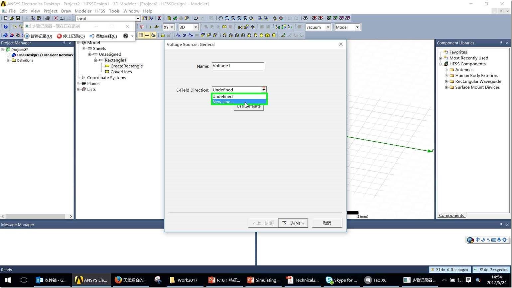512x288 pixels.
Task: Select Undefined in the E-Field dropdown list
Action: click(239, 97)
